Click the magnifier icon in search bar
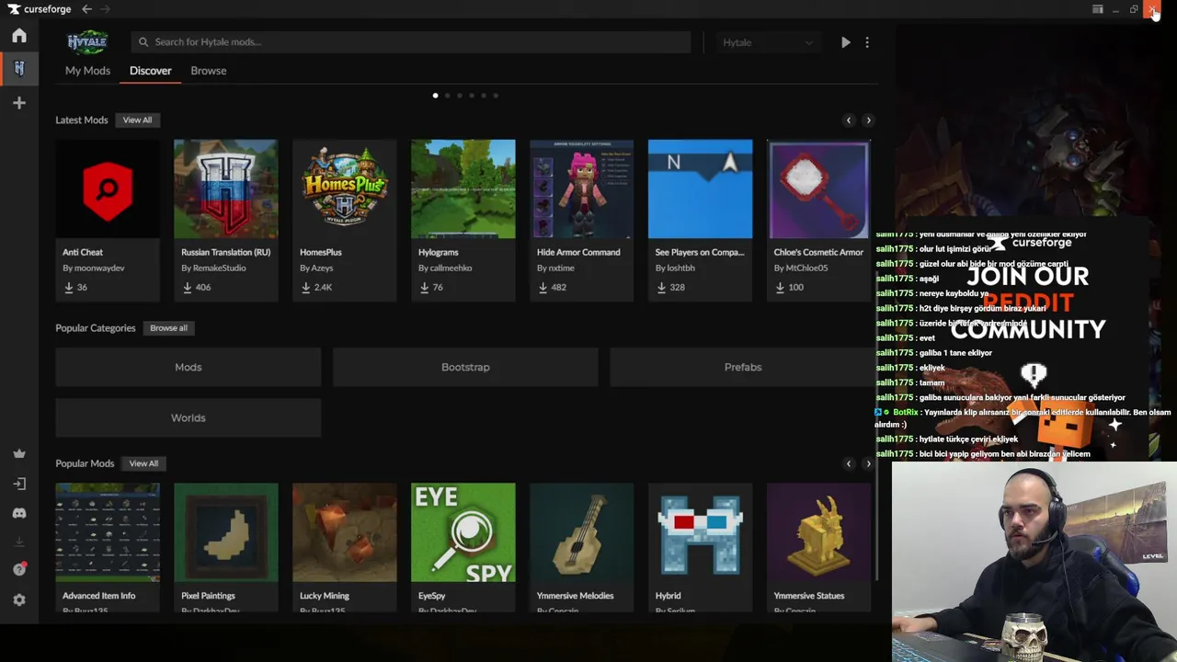The height and width of the screenshot is (662, 1177). tap(143, 42)
